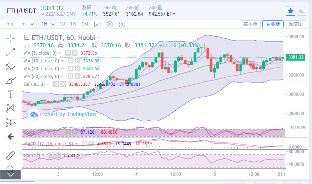
Task: Click the 24H volume 942,567 ETH
Action: (162, 14)
